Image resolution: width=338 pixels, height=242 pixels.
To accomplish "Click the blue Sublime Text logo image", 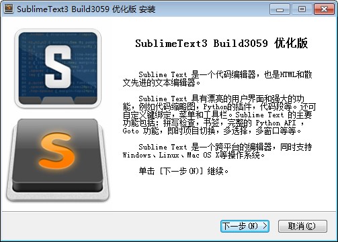I will pos(58,68).
